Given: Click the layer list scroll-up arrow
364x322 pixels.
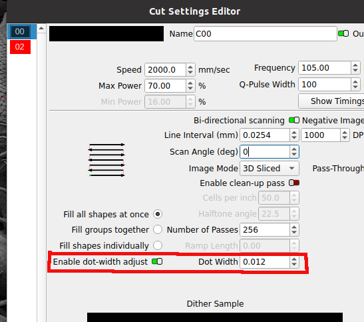Looking at the screenshot, I should [41, 29].
